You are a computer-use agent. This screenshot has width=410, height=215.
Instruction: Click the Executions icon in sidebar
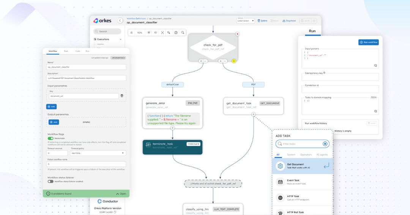(x=95, y=39)
